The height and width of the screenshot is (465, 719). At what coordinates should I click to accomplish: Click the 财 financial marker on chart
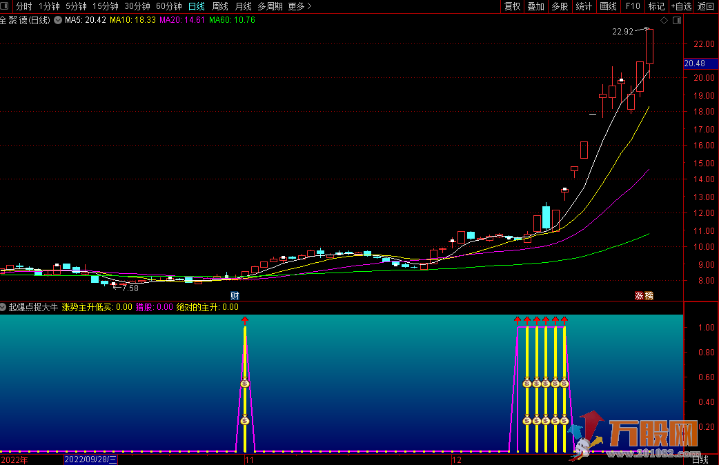[x=234, y=295]
